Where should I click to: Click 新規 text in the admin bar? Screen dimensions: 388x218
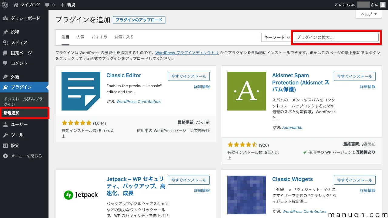(x=71, y=5)
